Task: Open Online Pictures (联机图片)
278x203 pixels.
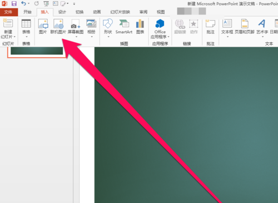Action: coord(58,24)
